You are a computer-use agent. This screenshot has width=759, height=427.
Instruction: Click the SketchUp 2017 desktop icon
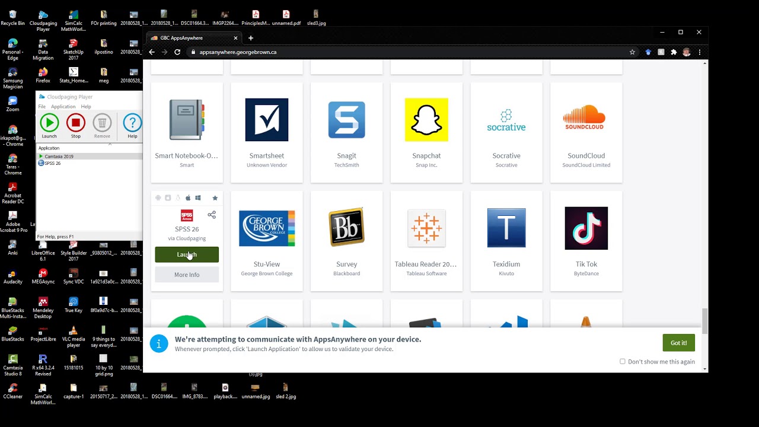(74, 49)
